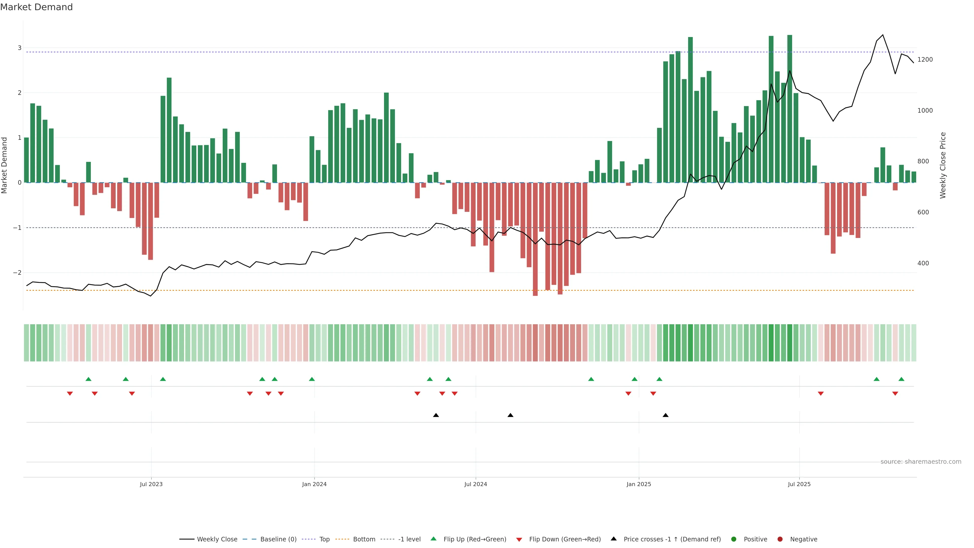The width and height of the screenshot is (974, 548).
Task: Click the rightmost black triangle marker
Action: 666,415
